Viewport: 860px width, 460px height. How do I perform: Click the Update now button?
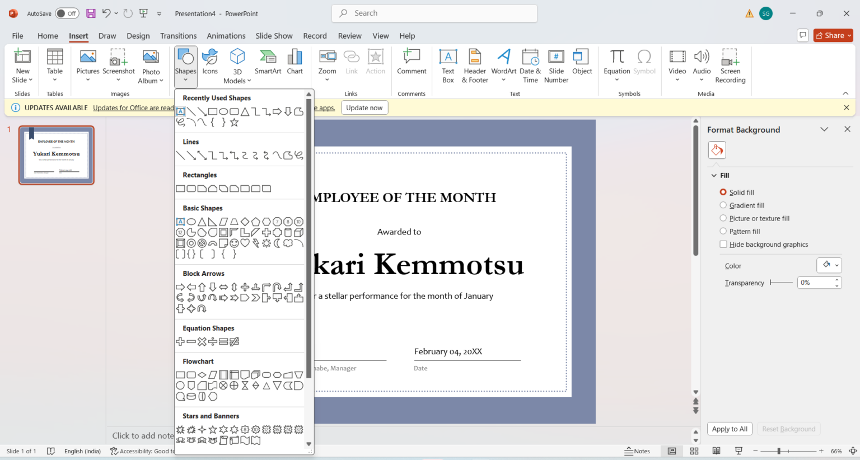point(364,107)
